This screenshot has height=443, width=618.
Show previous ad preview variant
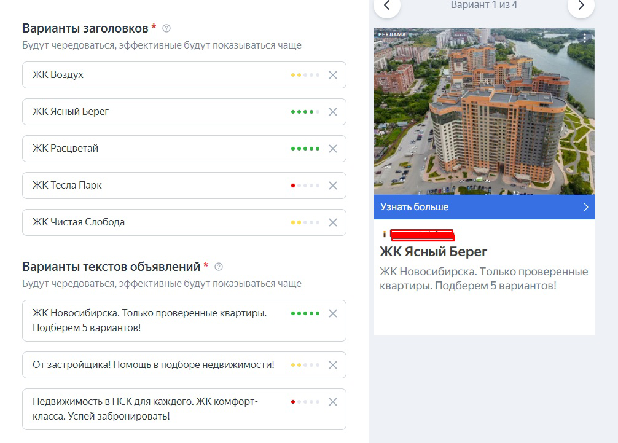click(x=387, y=6)
